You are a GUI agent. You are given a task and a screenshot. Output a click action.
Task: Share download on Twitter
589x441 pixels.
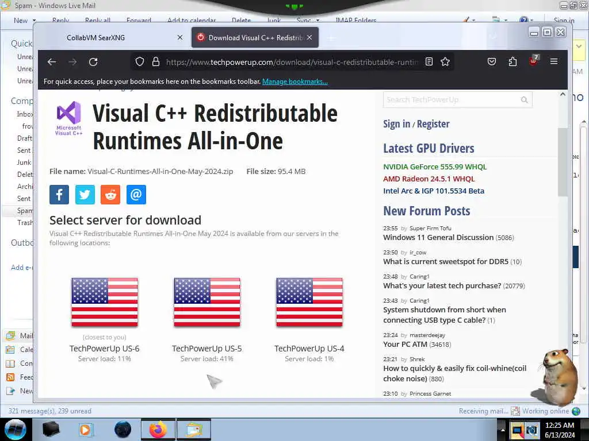[85, 195]
